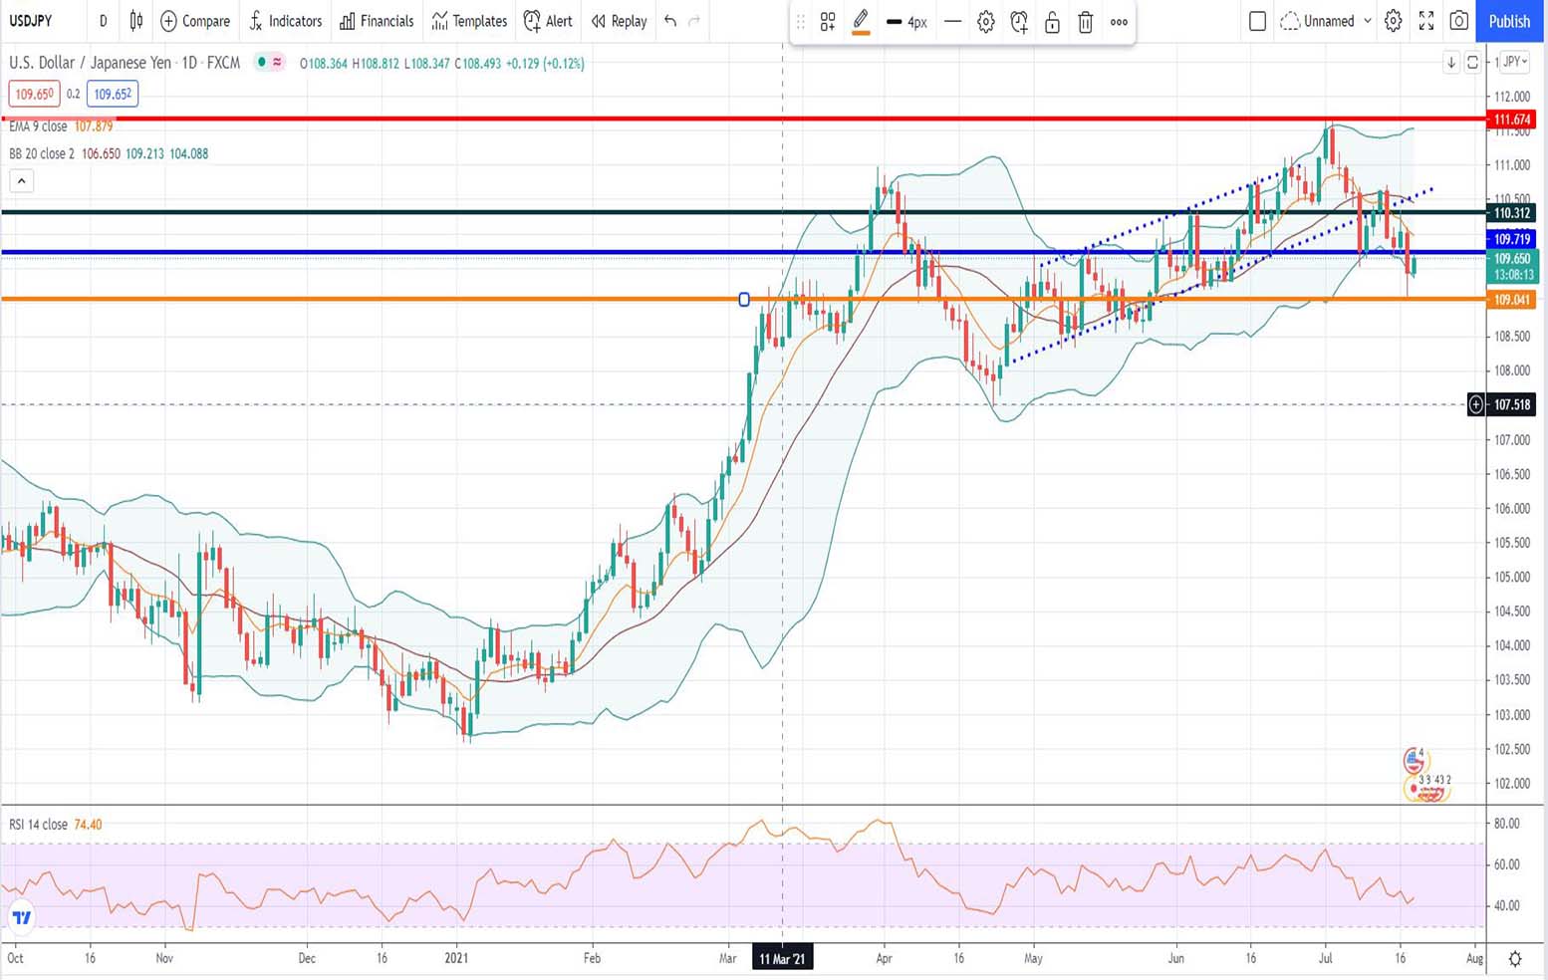Toggle the lock on the selected drawing
This screenshot has width=1548, height=980.
coord(1052,22)
